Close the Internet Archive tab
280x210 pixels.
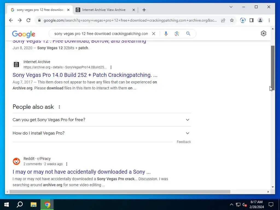coord(133,10)
